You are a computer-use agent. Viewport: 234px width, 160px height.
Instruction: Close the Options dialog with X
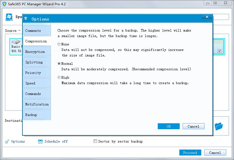coord(207,17)
